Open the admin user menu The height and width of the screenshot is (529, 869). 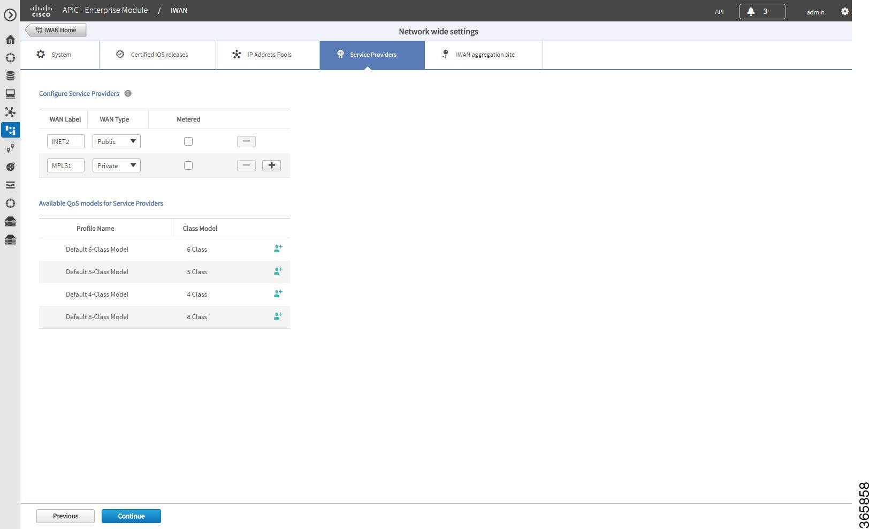point(815,12)
